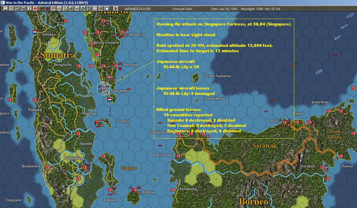Screen dimensions: 357x208
Task: Click the 'Bangka' island label
Action: point(129,168)
